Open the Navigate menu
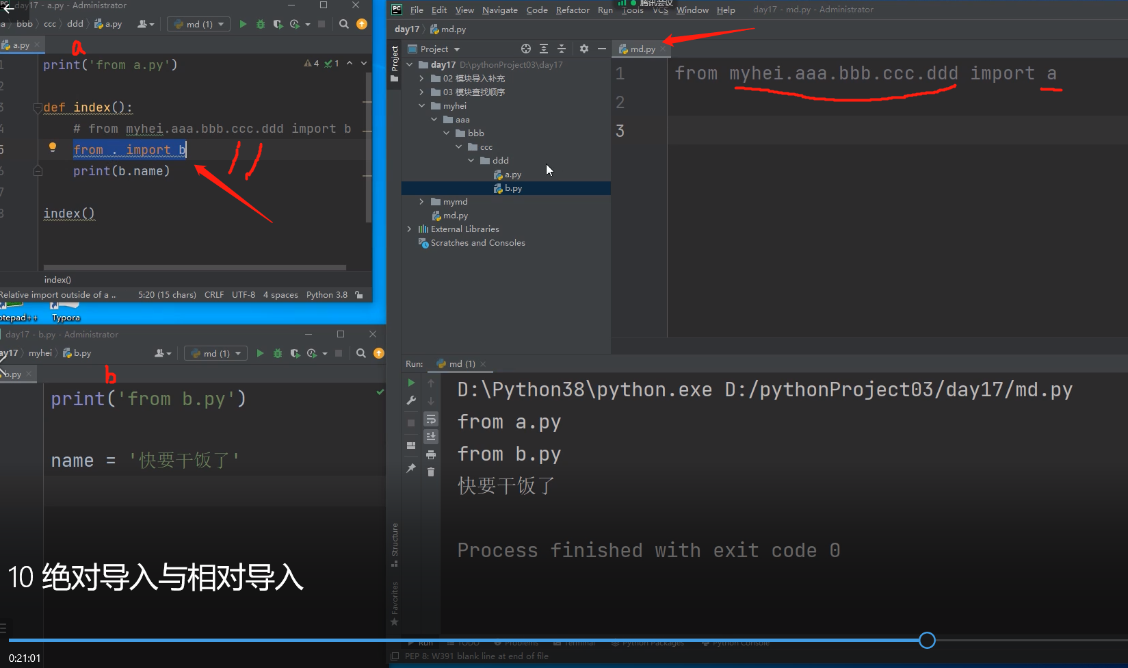The height and width of the screenshot is (668, 1128). tap(500, 10)
